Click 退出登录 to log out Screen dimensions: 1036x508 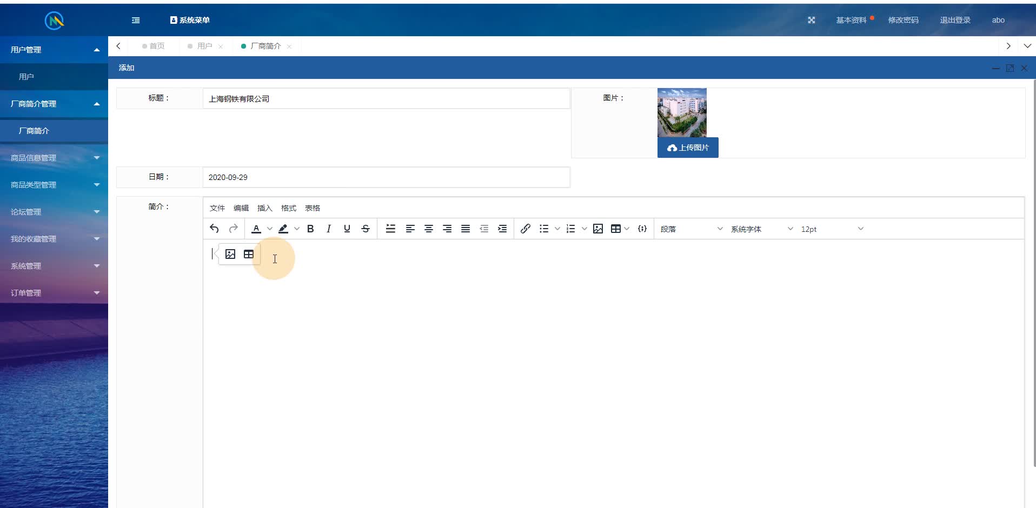tap(954, 20)
